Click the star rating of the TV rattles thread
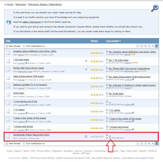The image size is (163, 162). 97,111
